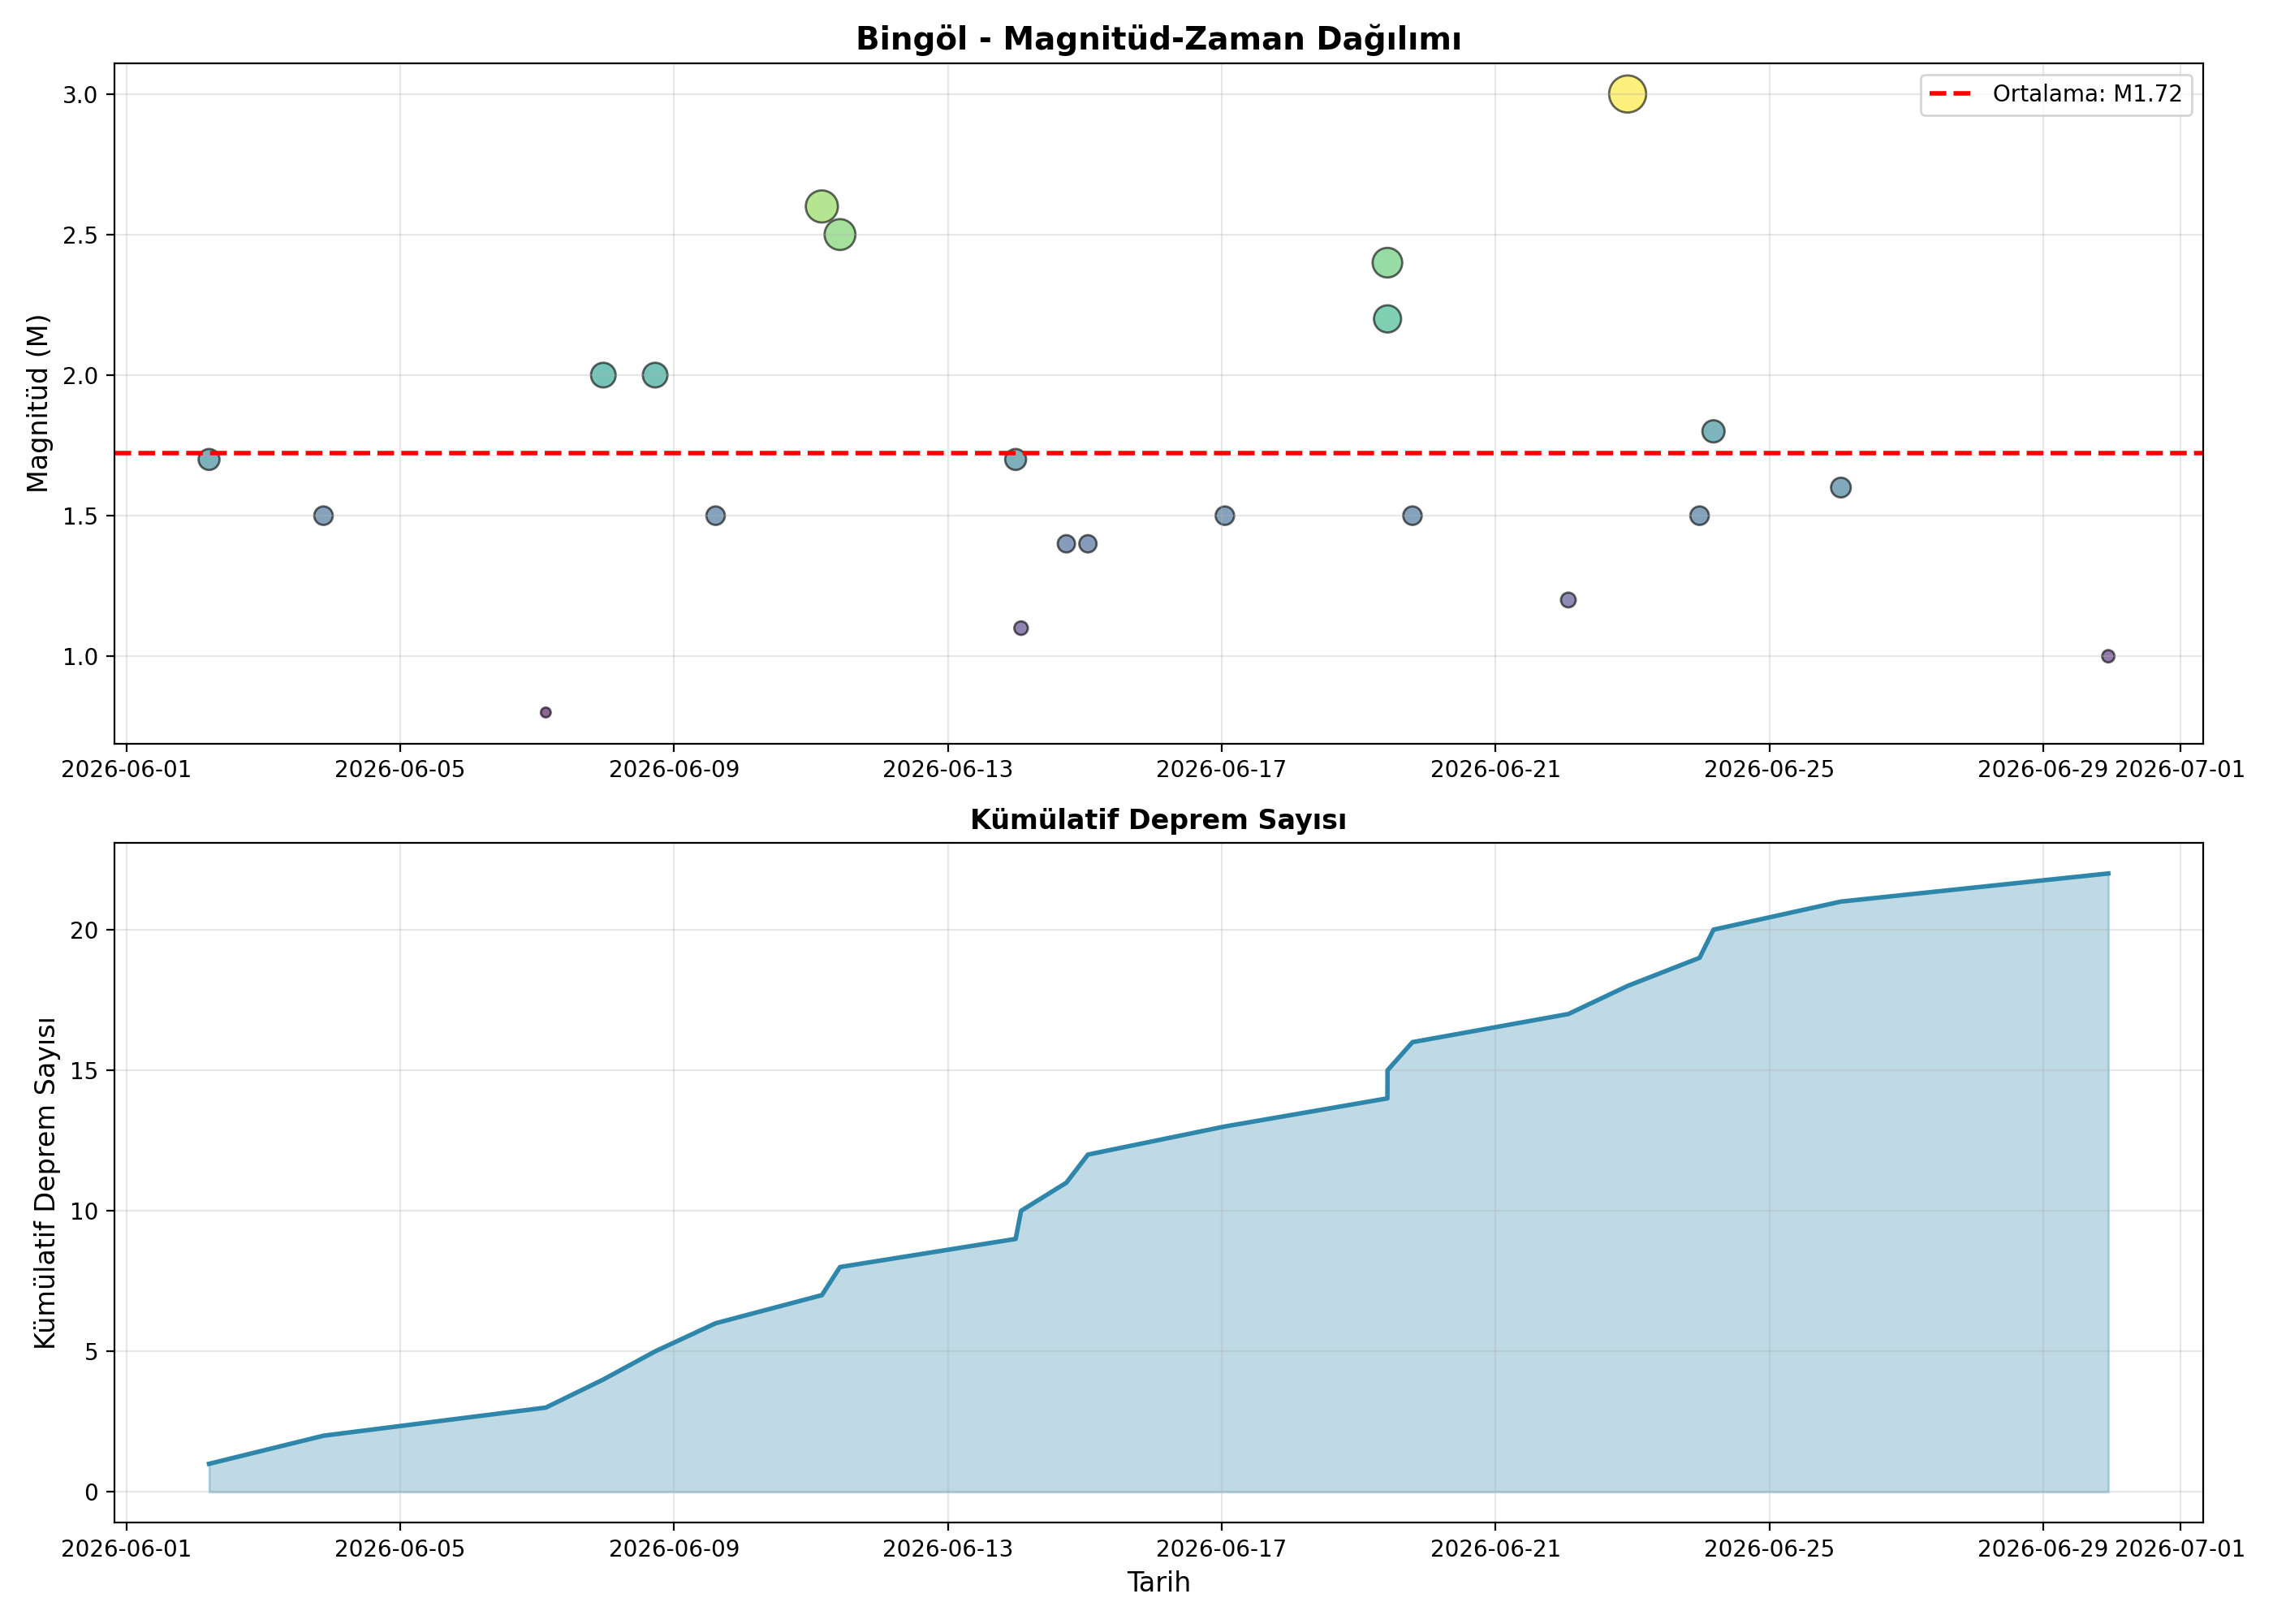Click "2026-06-05" under the cumulative chart
Viewport: 2273px width, 1624px height.
pyautogui.click(x=400, y=1549)
